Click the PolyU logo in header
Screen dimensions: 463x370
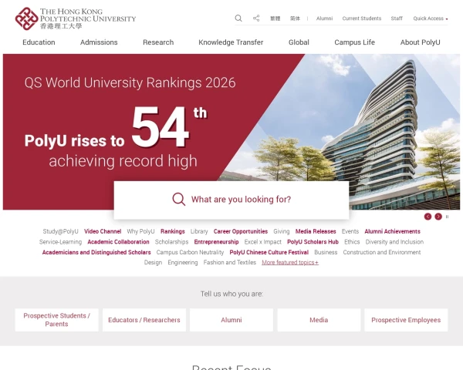[x=76, y=18]
